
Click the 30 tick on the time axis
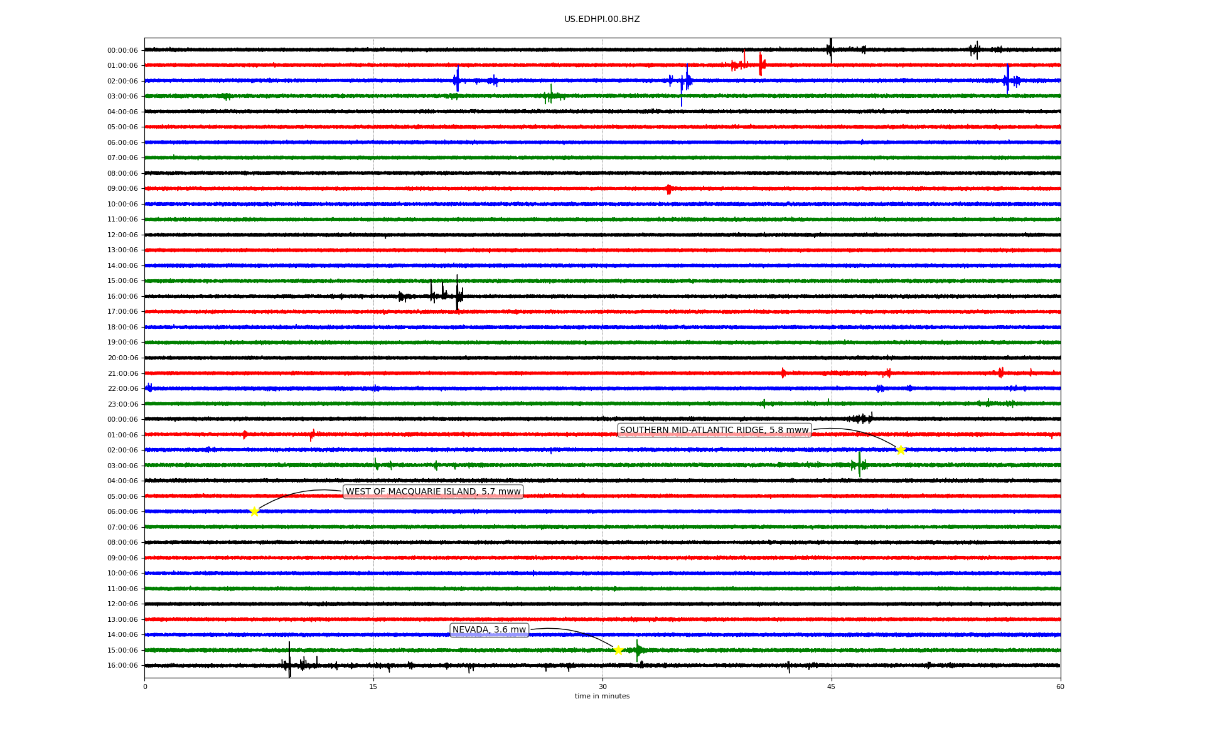[602, 686]
